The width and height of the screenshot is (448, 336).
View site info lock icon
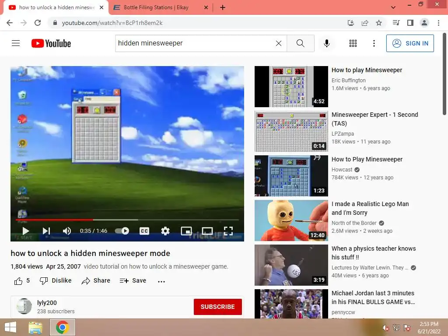tap(55, 23)
